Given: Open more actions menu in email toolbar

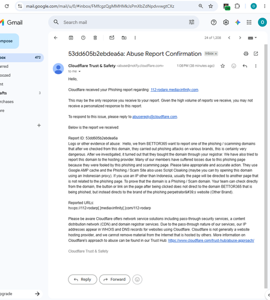Looking at the screenshot, I should 135,38.
